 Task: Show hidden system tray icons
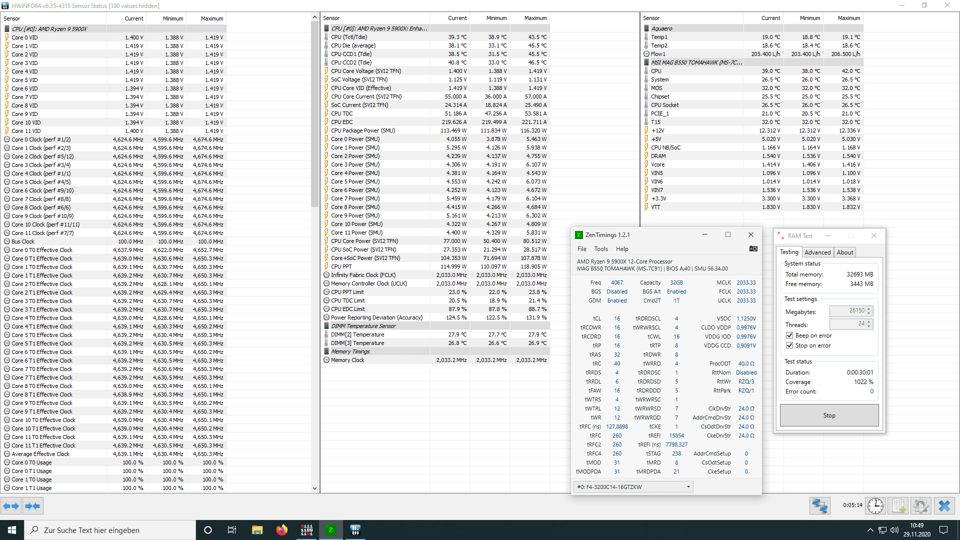tap(870, 530)
